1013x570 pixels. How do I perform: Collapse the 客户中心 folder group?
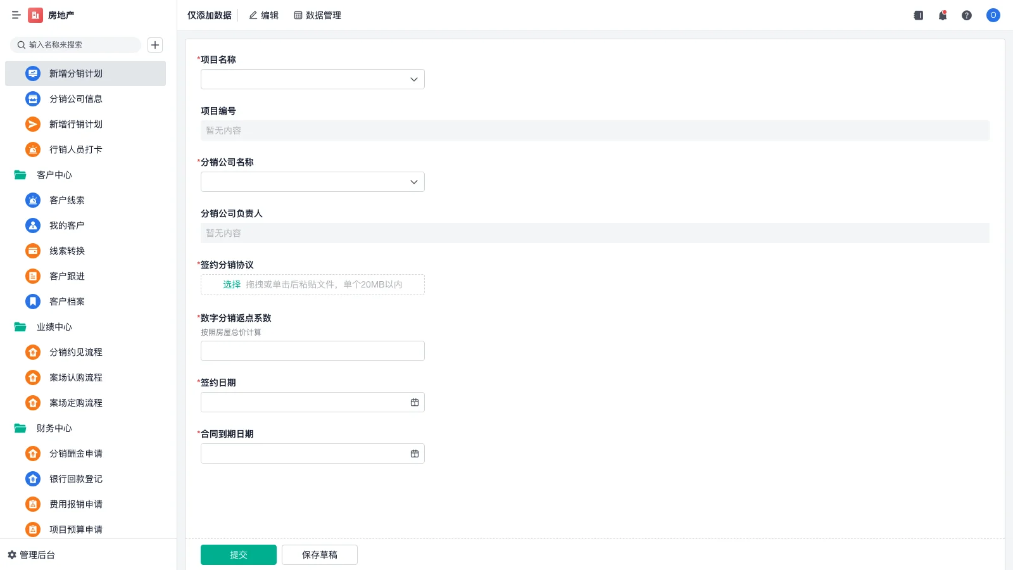click(53, 175)
